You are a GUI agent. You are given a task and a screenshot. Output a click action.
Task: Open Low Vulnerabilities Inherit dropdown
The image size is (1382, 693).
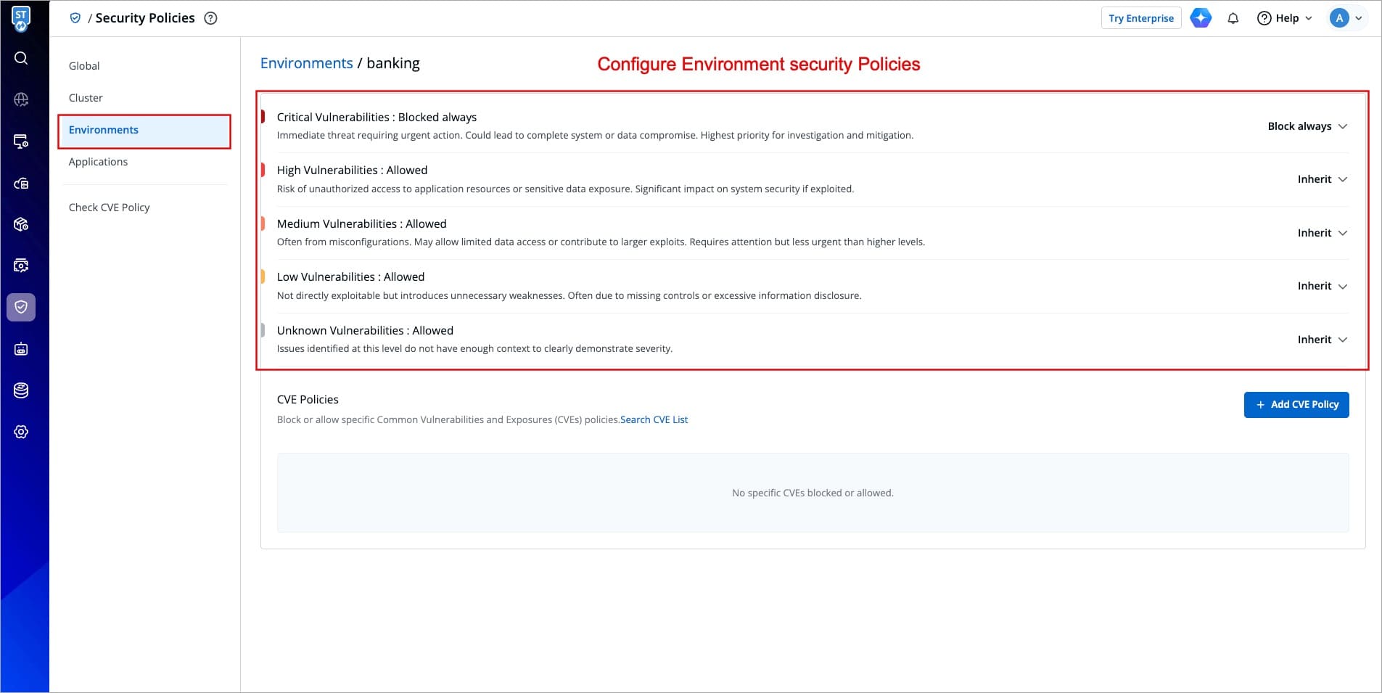1322,286
